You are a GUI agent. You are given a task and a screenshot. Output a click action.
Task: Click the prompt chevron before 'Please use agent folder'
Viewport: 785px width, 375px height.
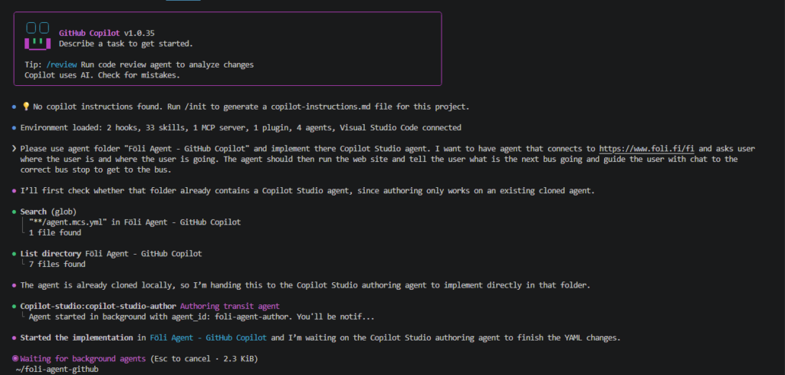click(x=14, y=149)
